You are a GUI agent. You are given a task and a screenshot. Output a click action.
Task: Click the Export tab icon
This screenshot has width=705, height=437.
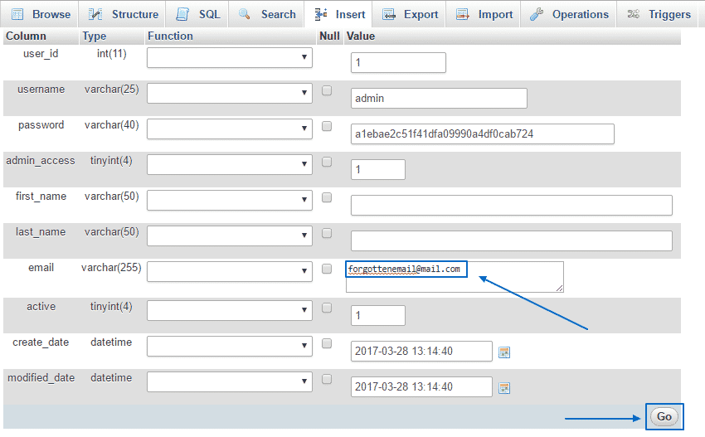coord(389,14)
